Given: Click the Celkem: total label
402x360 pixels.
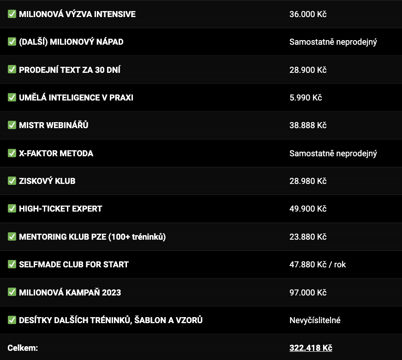Looking at the screenshot, I should click(23, 348).
